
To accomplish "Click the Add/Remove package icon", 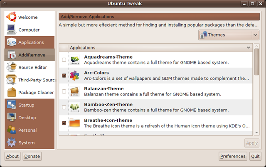I will tap(12, 55).
